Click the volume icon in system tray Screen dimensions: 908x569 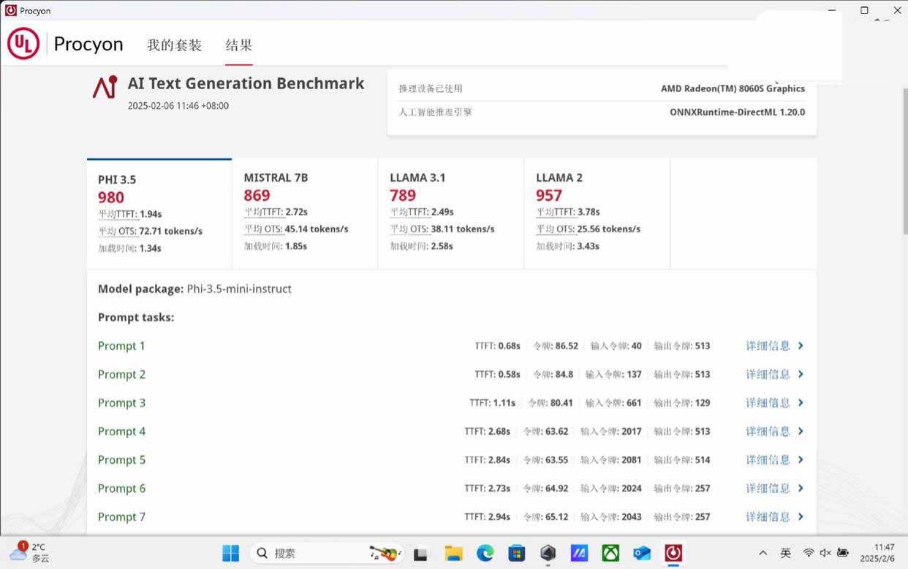click(x=825, y=553)
